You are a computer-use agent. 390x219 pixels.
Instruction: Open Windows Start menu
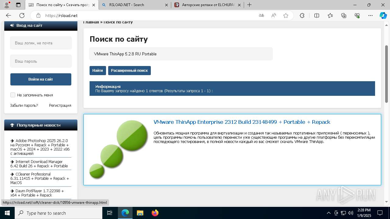pos(7,213)
